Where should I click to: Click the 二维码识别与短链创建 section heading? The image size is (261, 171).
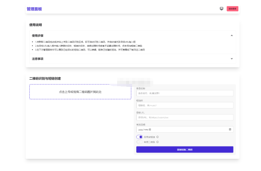coord(45,79)
